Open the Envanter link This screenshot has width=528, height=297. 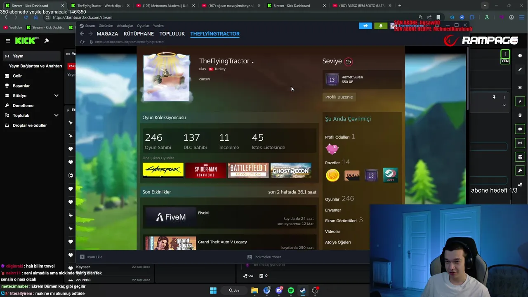tap(333, 210)
